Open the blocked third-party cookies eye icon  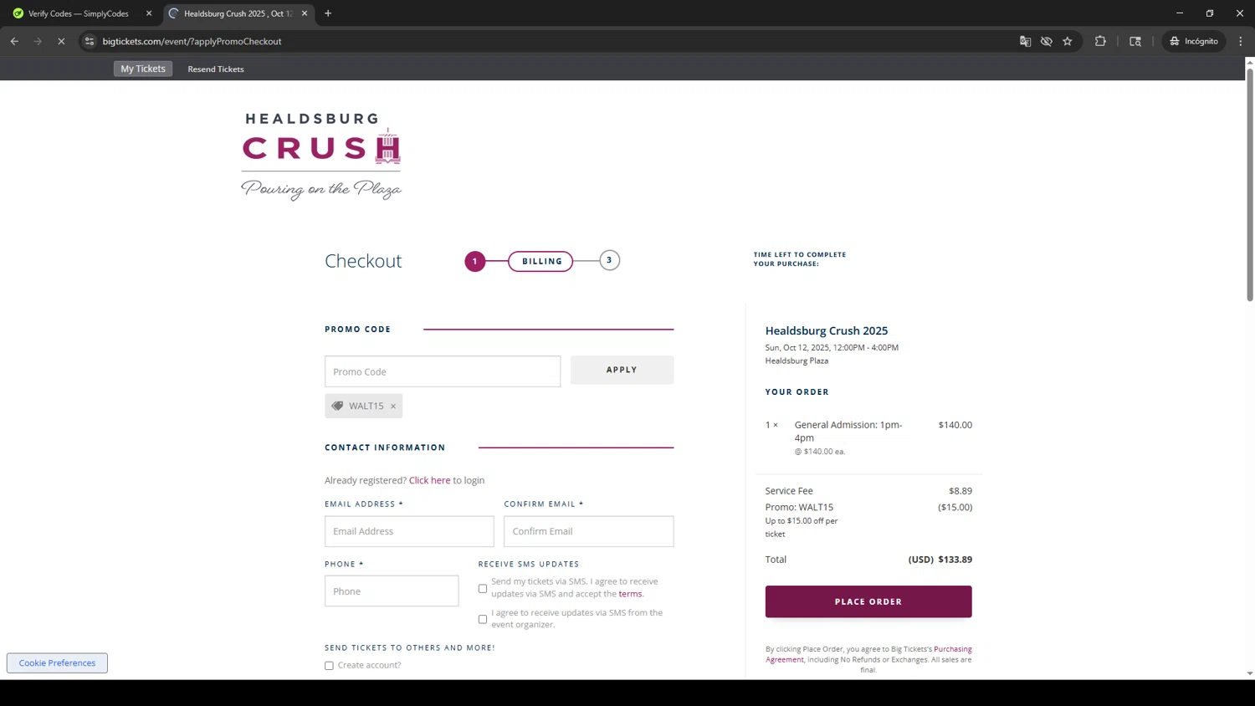pyautogui.click(x=1046, y=41)
